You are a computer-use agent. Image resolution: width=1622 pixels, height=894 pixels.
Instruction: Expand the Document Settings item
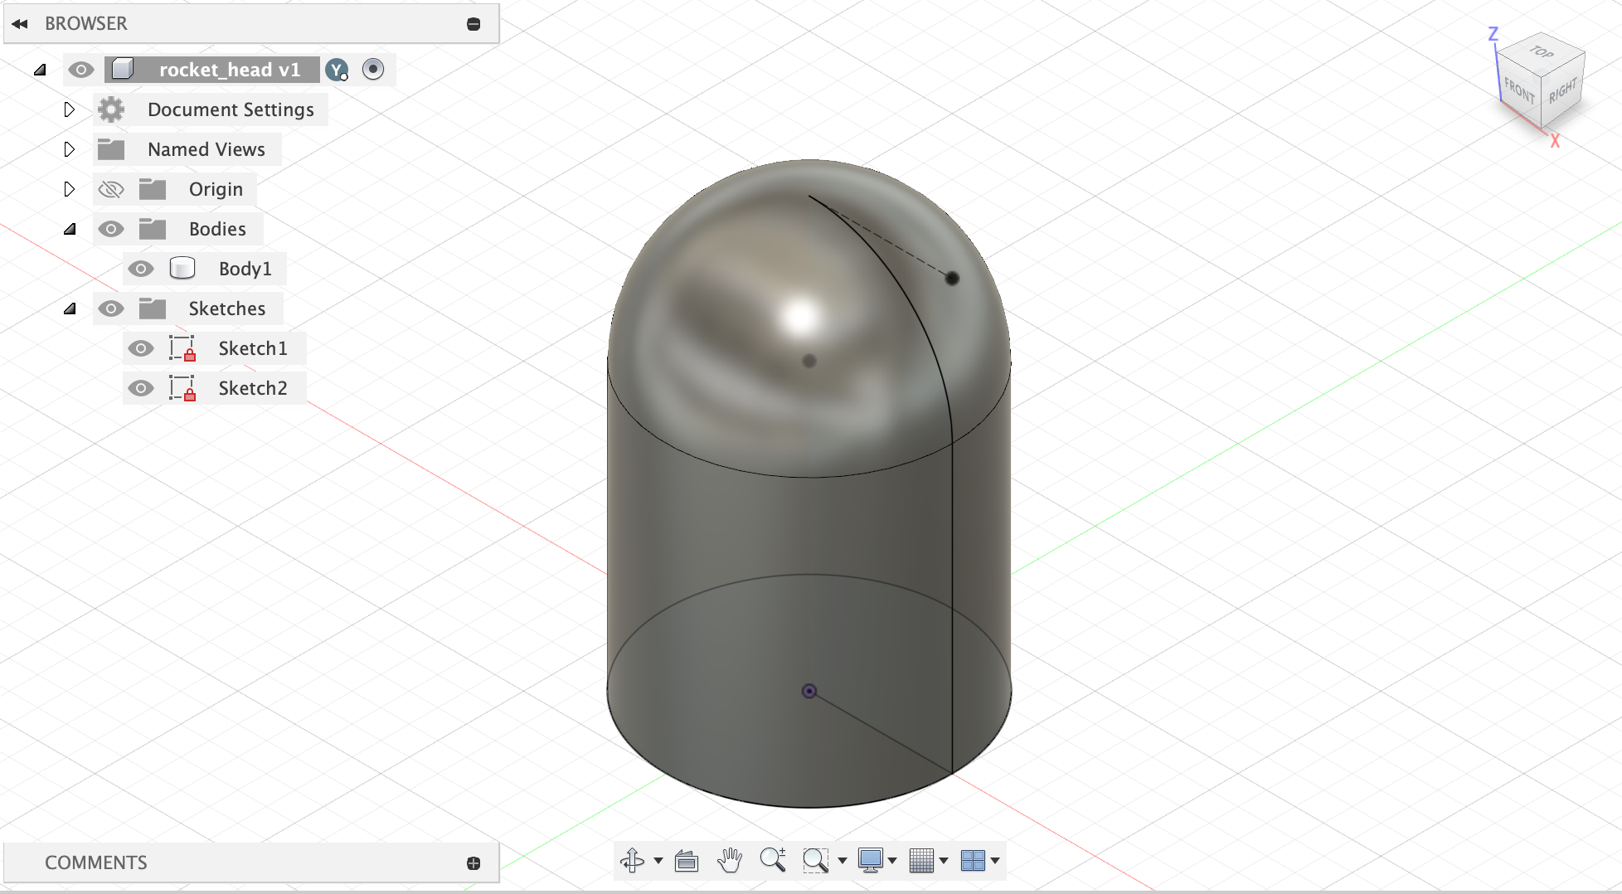[70, 109]
